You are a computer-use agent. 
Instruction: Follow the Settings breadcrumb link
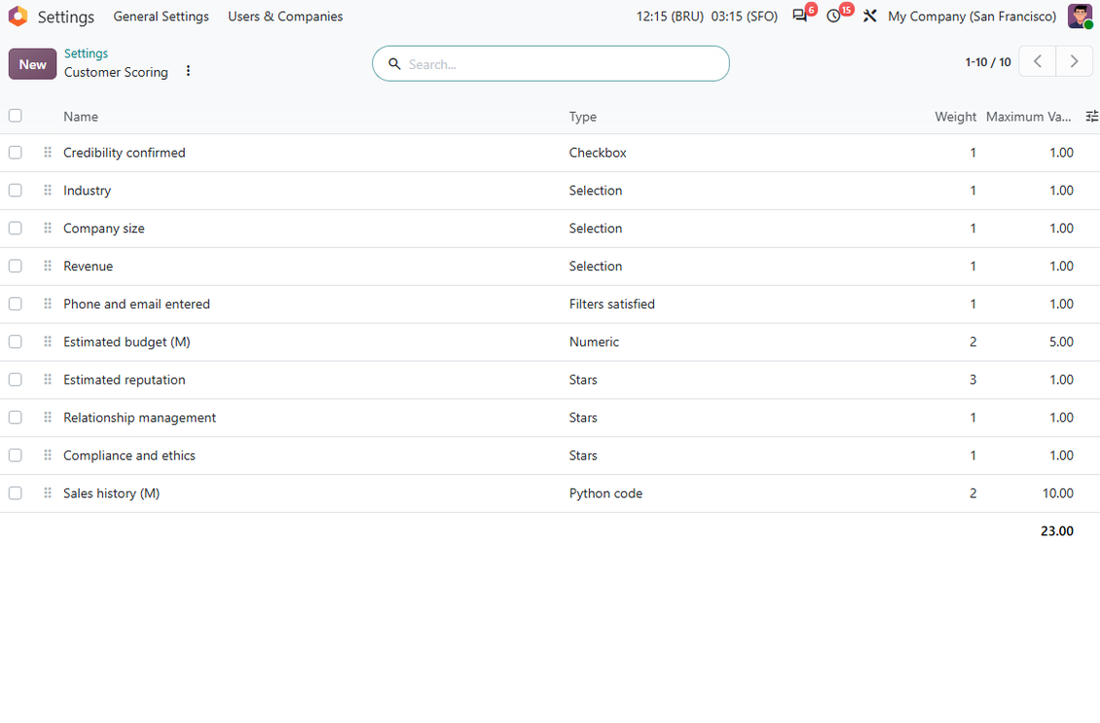click(x=87, y=54)
